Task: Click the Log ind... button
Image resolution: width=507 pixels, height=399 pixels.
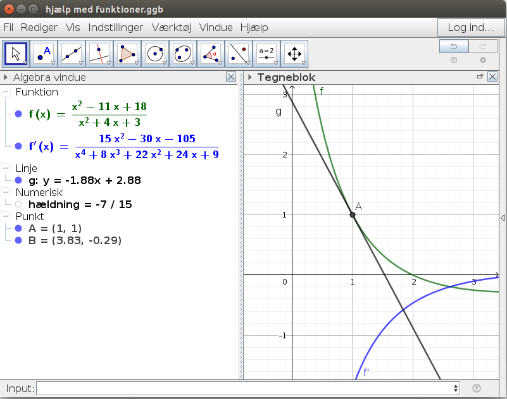Action: click(470, 27)
